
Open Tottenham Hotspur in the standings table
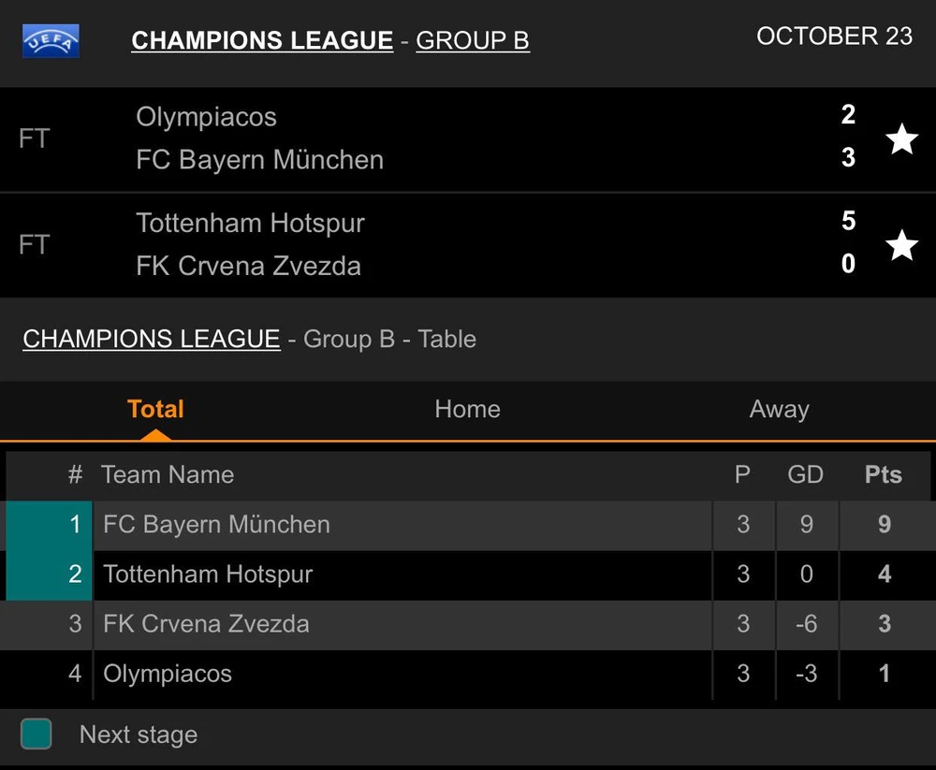pyautogui.click(x=208, y=574)
